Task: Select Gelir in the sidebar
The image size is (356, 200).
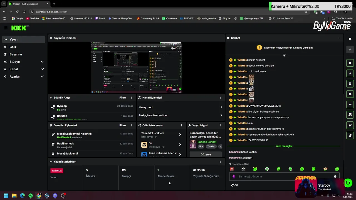Action: coord(24,47)
